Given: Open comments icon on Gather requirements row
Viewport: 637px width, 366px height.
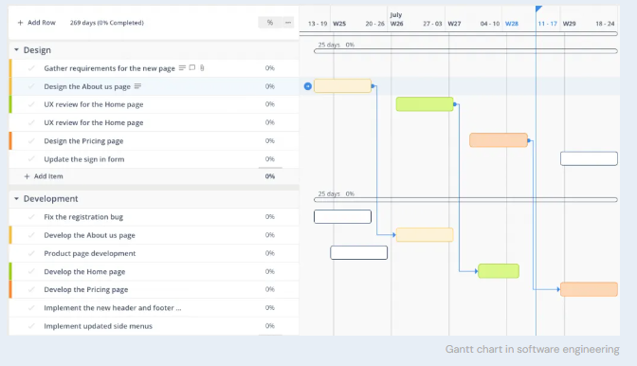Looking at the screenshot, I should [x=192, y=67].
